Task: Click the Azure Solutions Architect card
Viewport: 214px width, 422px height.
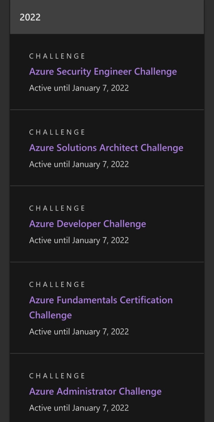Action: coord(107,148)
